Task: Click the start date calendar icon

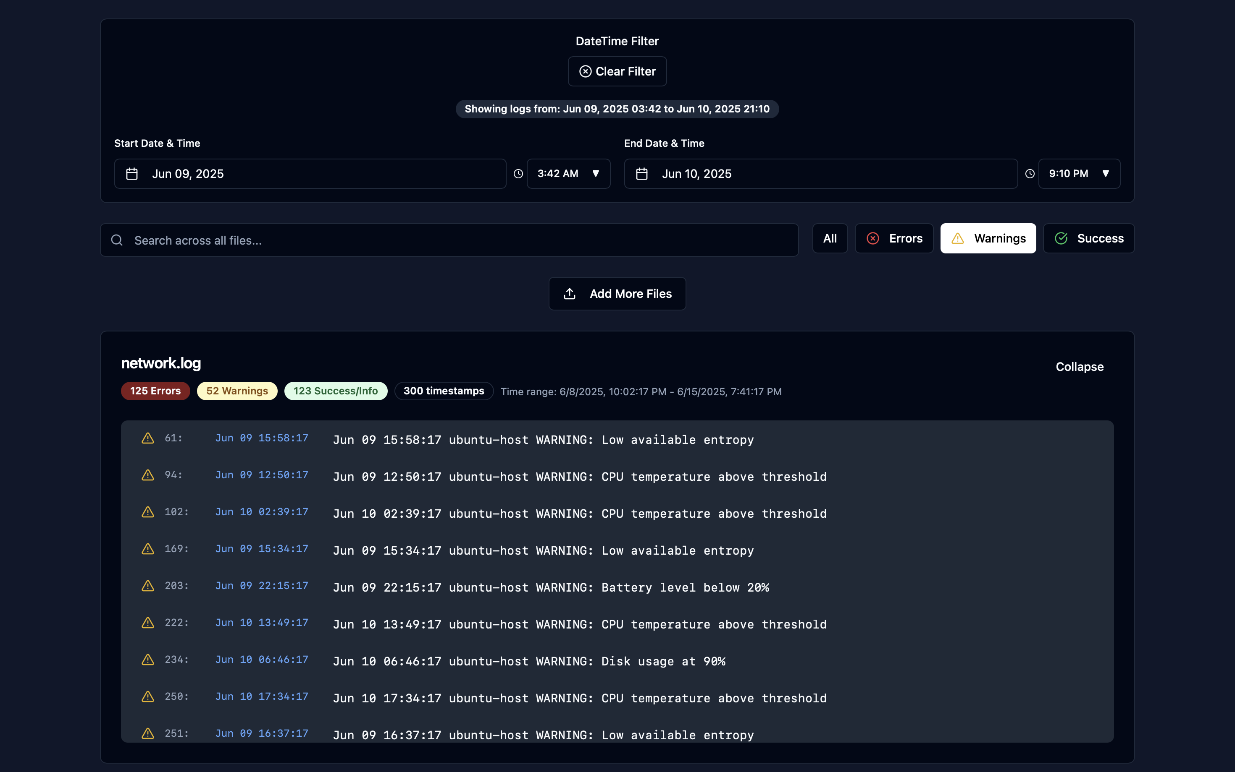Action: point(132,174)
